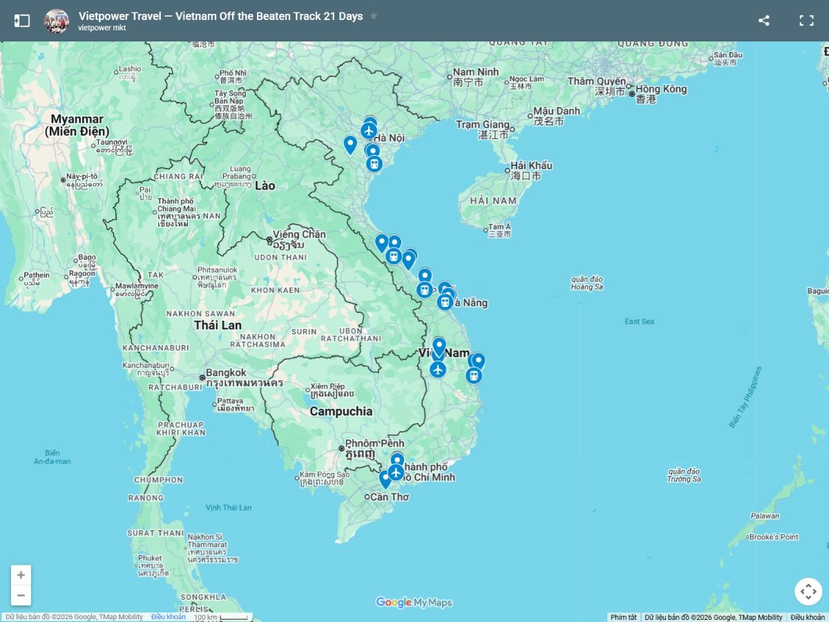Viewport: 829px width, 622px height.
Task: Click the pin overlapping the Việt Nam label
Action: (x=439, y=346)
